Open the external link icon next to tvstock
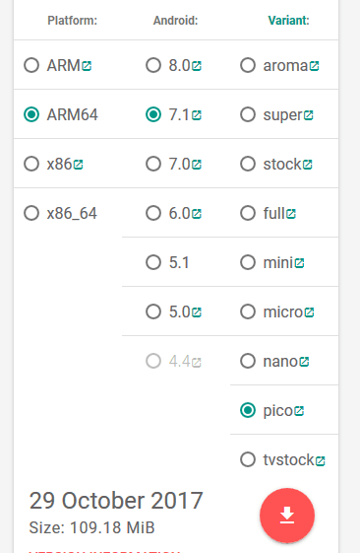360x553 pixels. pos(321,460)
